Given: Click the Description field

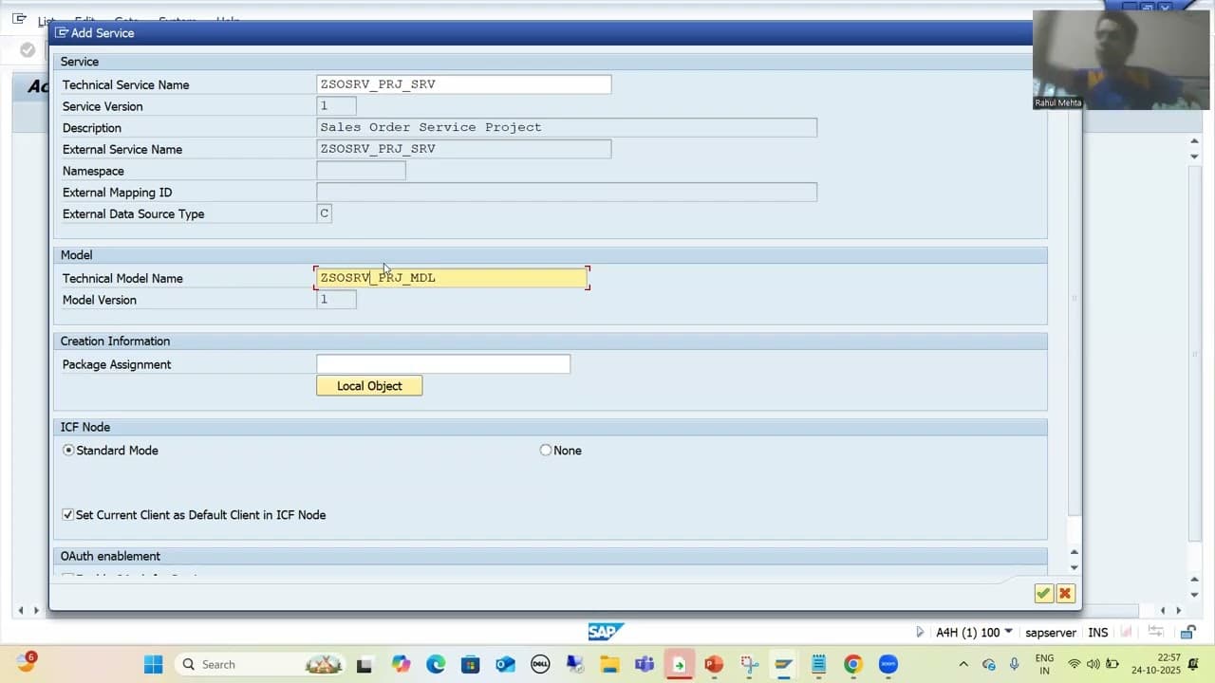Looking at the screenshot, I should (x=567, y=127).
